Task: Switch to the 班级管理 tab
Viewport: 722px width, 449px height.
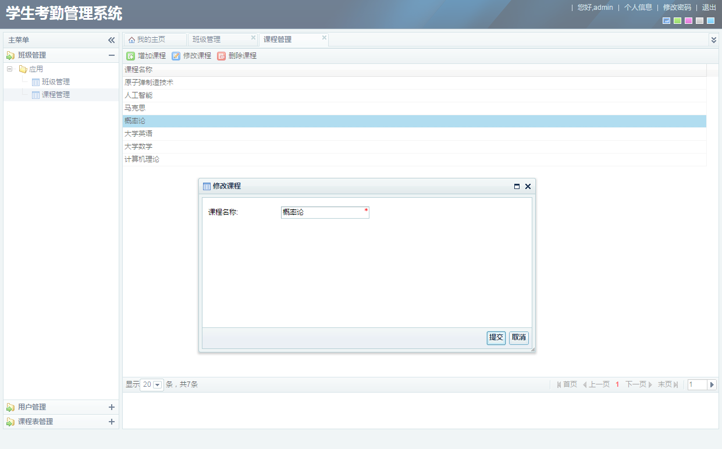Action: [223, 40]
